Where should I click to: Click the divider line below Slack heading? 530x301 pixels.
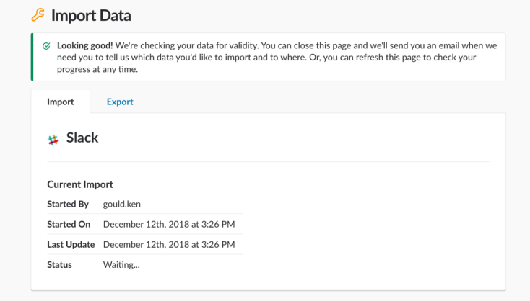[x=268, y=162]
